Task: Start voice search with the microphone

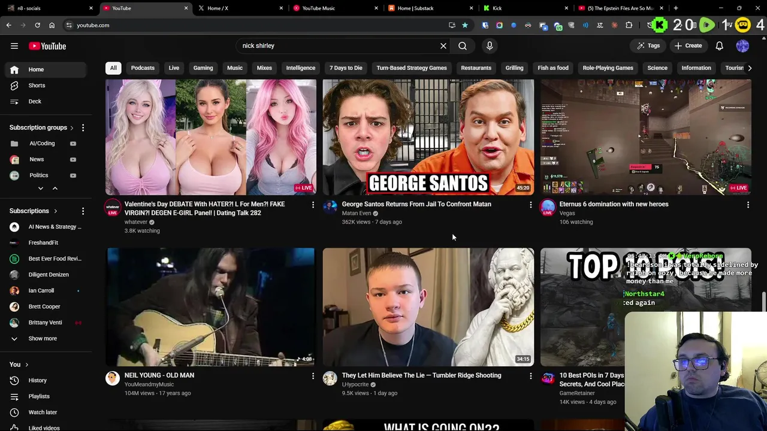Action: point(490,46)
